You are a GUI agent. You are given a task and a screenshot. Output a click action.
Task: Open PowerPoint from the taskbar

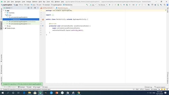[57, 93]
